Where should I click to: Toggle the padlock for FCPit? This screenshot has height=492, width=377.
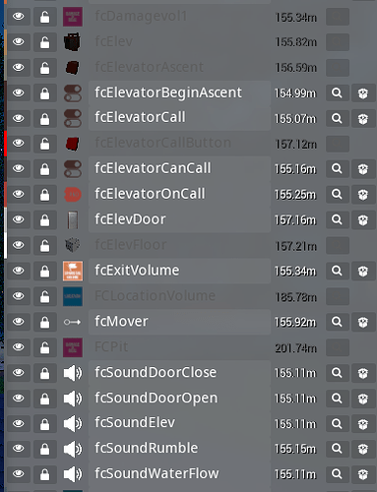(x=45, y=347)
